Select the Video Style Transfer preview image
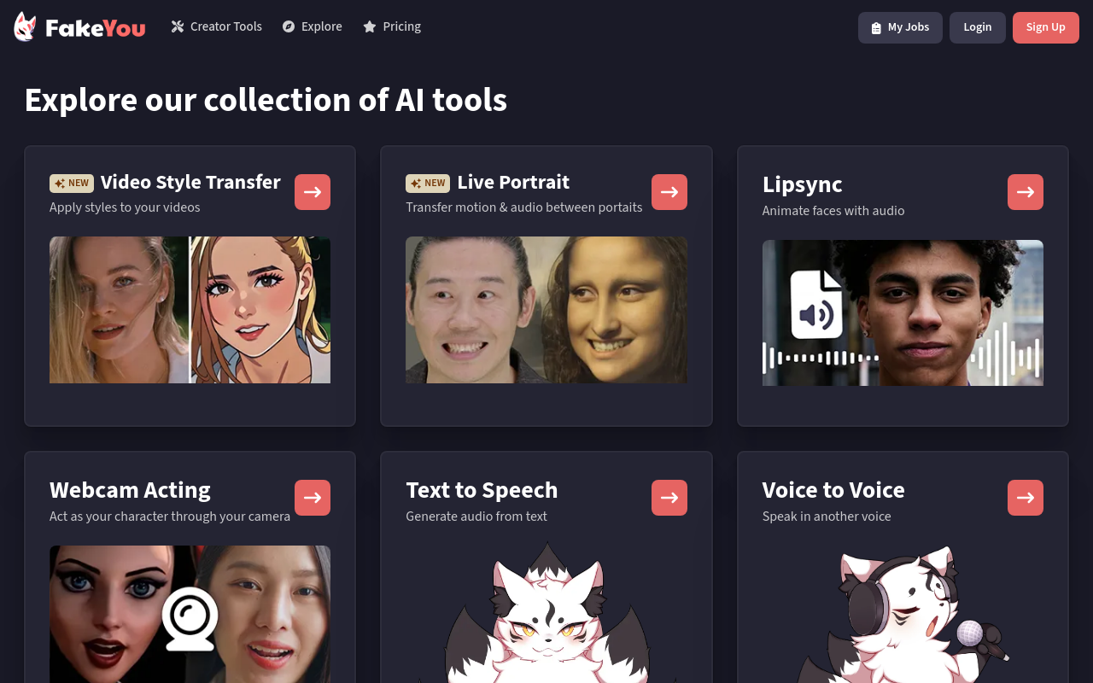This screenshot has height=683, width=1093. [190, 310]
